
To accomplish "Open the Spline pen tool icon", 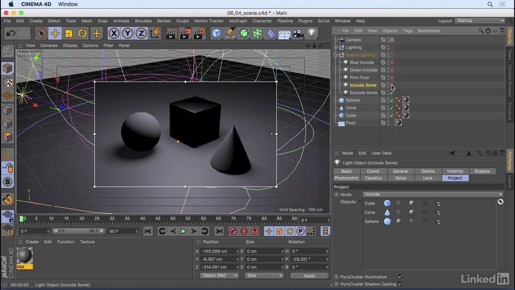I will 231,33.
